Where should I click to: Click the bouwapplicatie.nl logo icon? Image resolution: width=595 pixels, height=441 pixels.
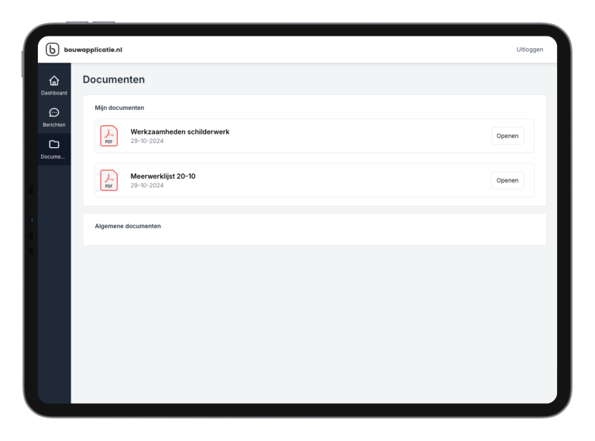pos(53,50)
